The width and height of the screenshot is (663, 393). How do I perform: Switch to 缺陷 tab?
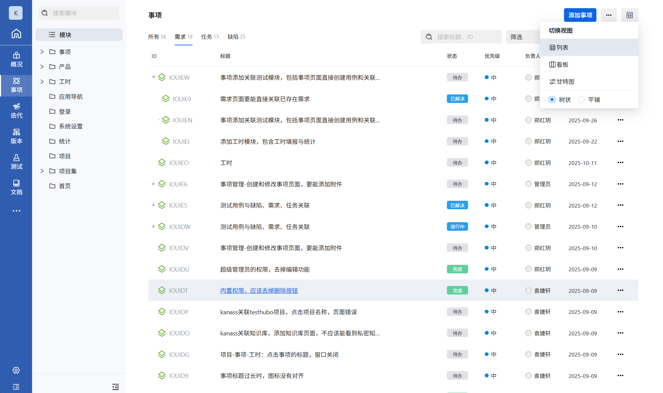tap(236, 37)
